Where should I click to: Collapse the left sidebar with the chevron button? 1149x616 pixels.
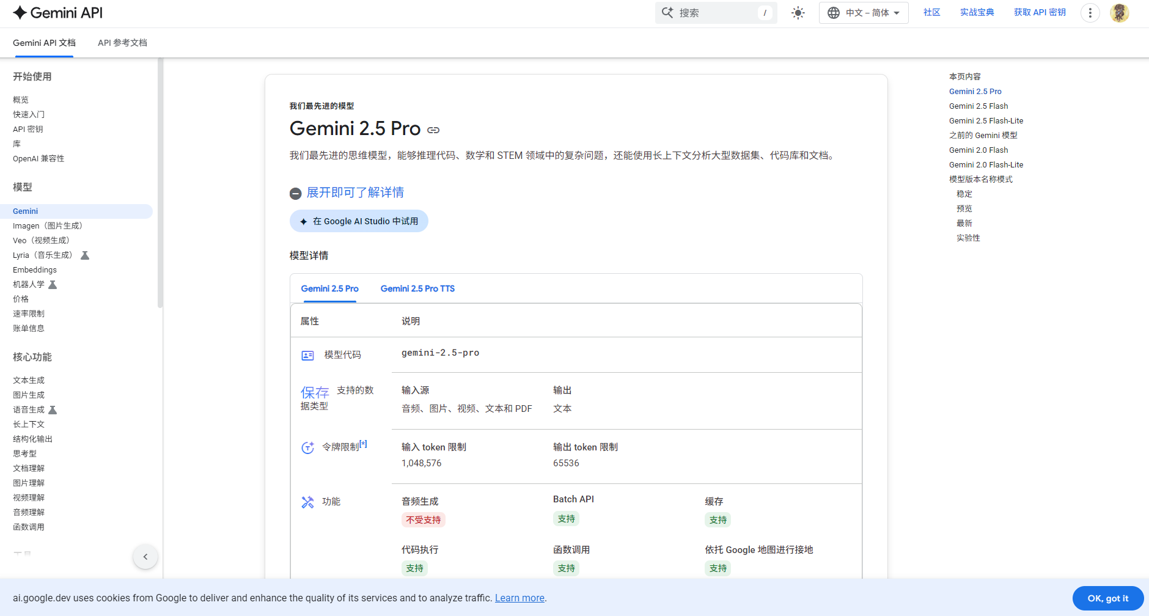[145, 557]
